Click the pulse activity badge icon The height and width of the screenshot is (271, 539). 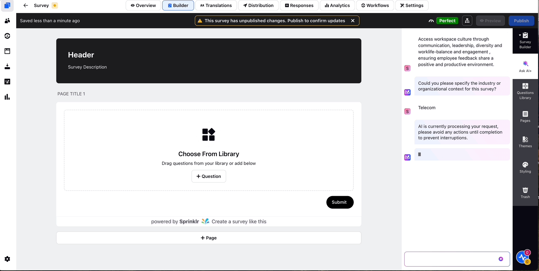pos(523,257)
